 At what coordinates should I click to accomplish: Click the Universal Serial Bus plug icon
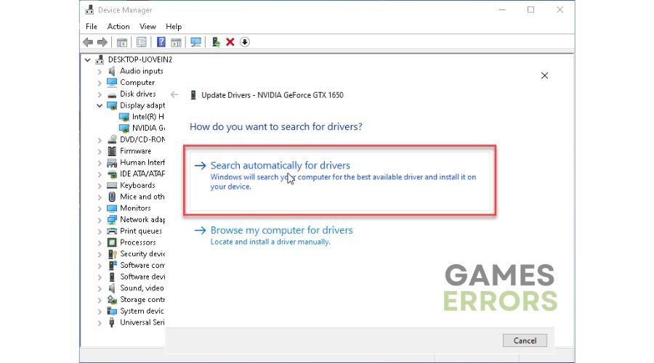tap(111, 322)
